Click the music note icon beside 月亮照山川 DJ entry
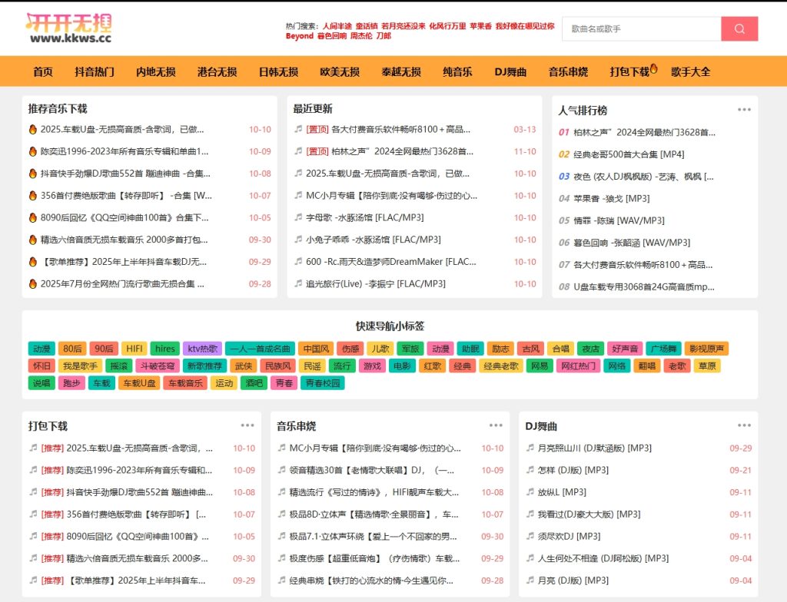This screenshot has width=787, height=602. coord(529,448)
